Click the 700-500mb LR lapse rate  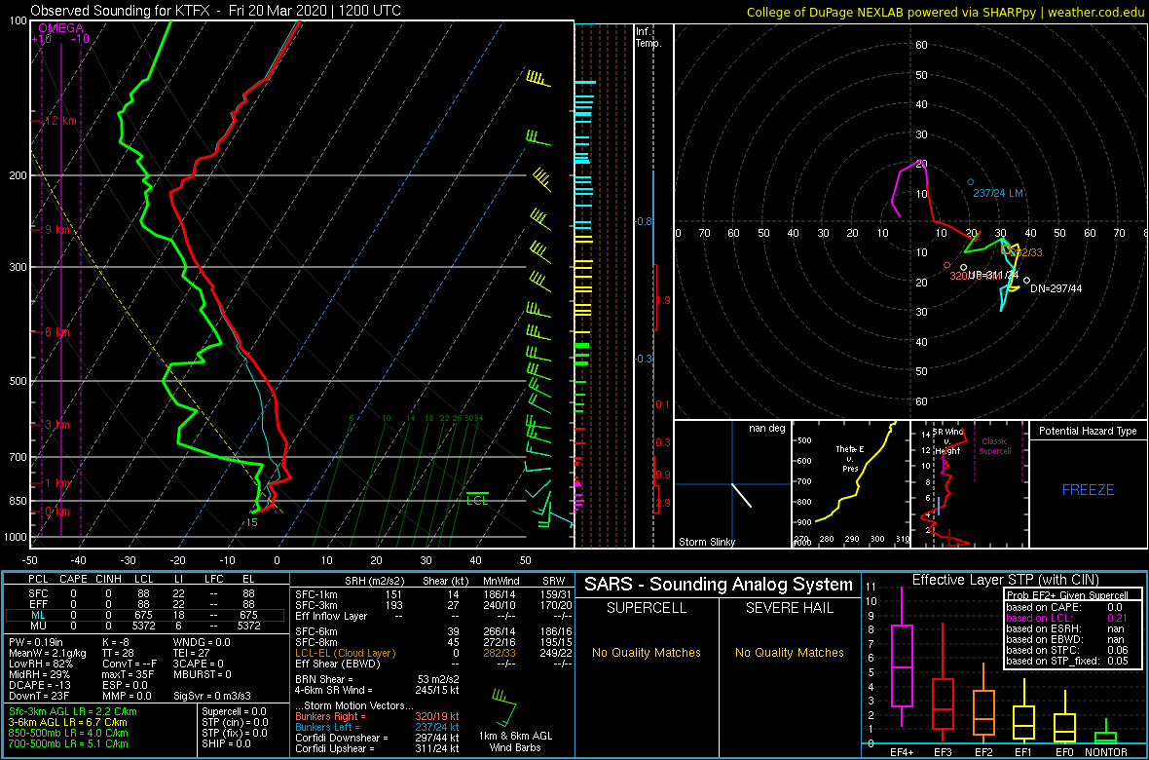pyautogui.click(x=68, y=744)
